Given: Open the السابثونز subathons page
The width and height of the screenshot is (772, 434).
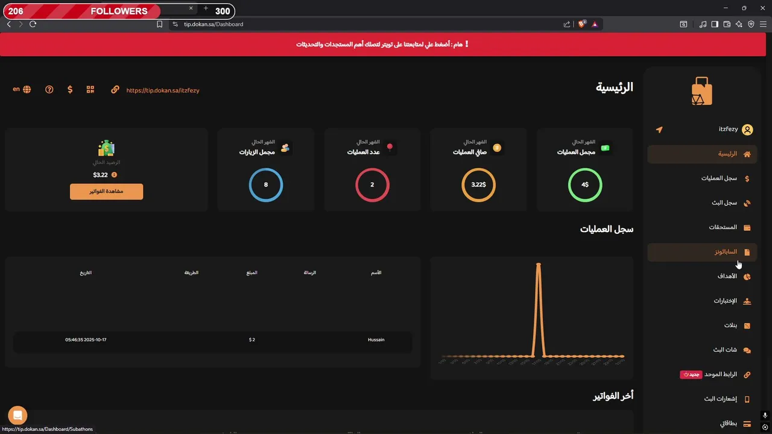Looking at the screenshot, I should pyautogui.click(x=701, y=252).
